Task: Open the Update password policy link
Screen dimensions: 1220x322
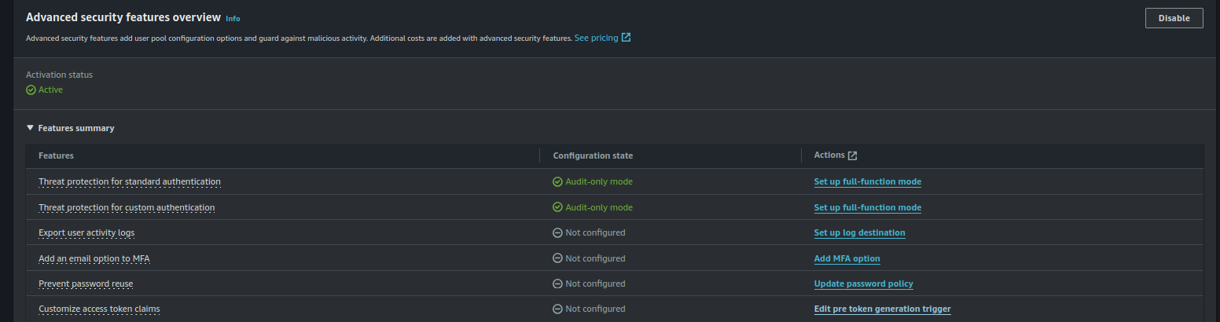Action: 863,284
